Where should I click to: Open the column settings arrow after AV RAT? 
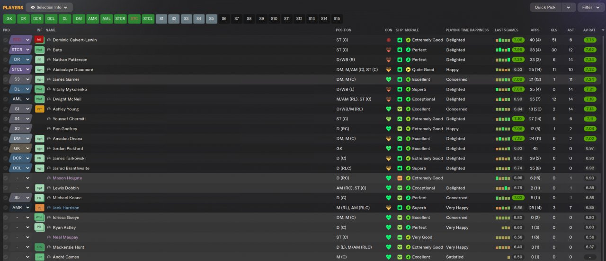[603, 30]
